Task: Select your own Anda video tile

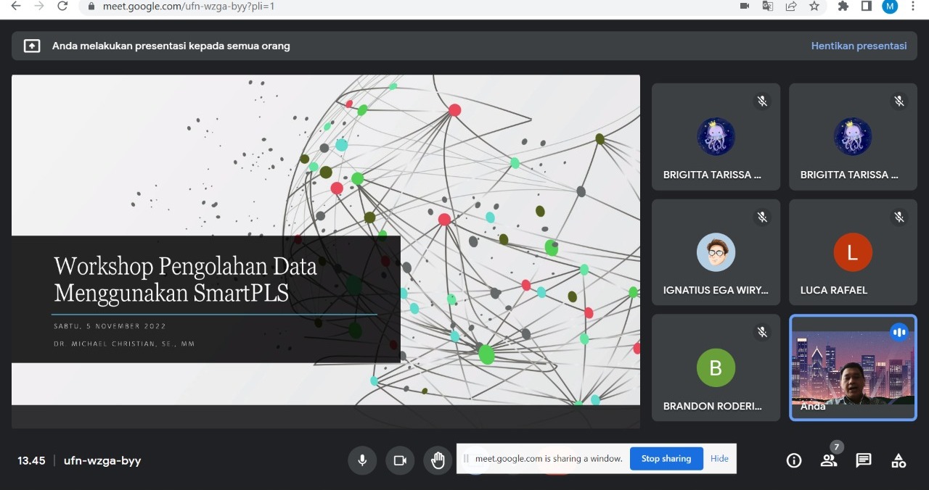Action: click(853, 367)
